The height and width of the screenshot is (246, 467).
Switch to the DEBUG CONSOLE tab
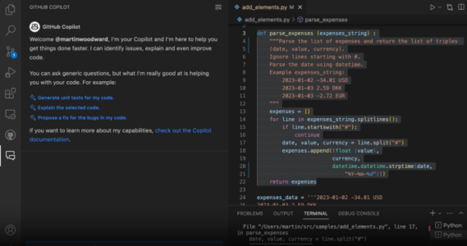click(359, 214)
